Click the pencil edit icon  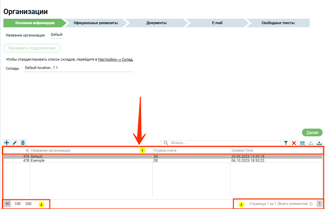15,143
